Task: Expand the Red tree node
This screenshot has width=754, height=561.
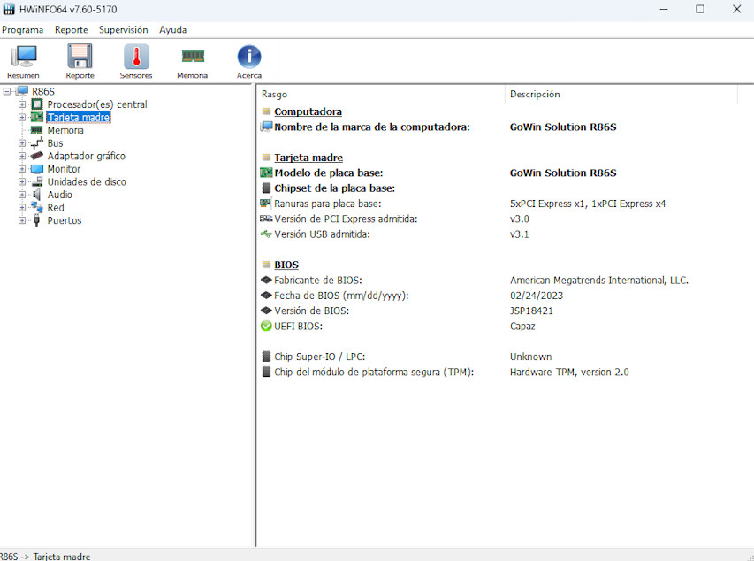Action: [x=21, y=208]
